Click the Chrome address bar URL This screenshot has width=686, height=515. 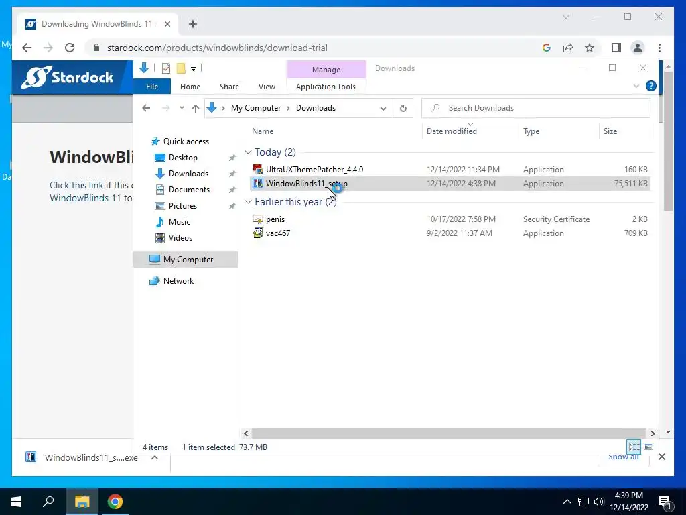point(218,48)
